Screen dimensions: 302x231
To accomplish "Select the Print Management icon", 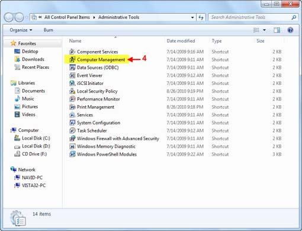I will pos(72,107).
